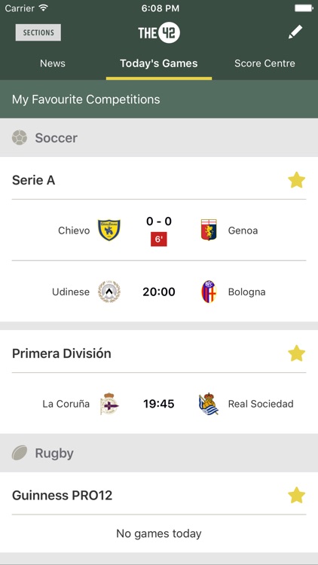Switch to the Score Centre tab
This screenshot has height=565, width=318.
click(264, 63)
